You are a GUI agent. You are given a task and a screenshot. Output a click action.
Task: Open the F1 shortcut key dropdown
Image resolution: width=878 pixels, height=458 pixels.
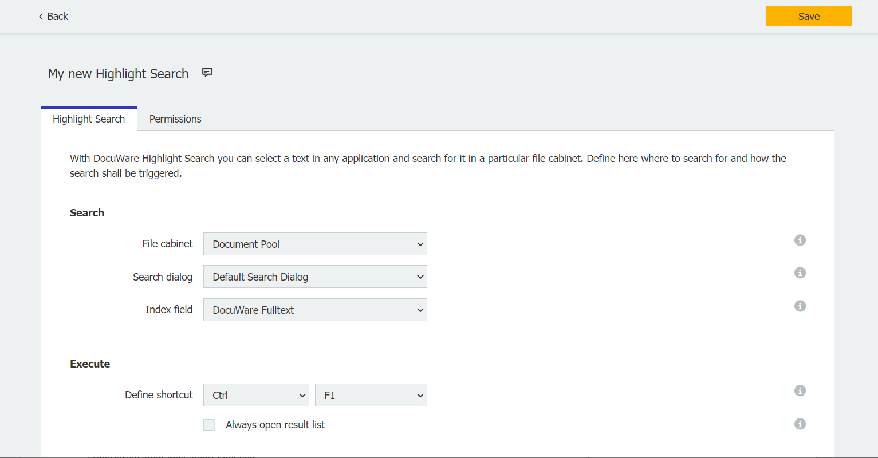click(x=371, y=396)
